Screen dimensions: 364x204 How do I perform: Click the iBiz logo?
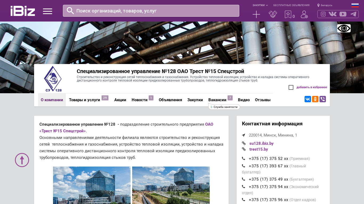23,11
